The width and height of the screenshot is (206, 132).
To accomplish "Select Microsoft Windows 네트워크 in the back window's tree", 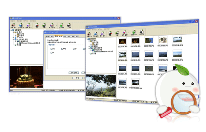I will [x=30, y=42].
